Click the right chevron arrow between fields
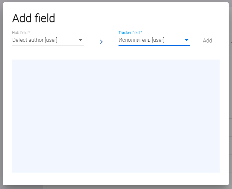This screenshot has height=189, width=232. tap(101, 42)
